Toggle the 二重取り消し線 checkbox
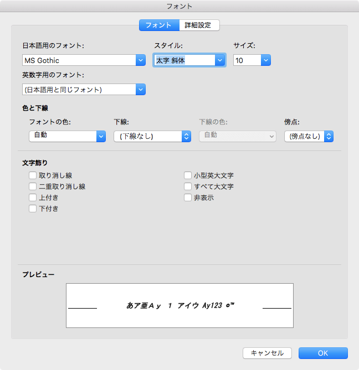The width and height of the screenshot is (359, 370). 33,187
